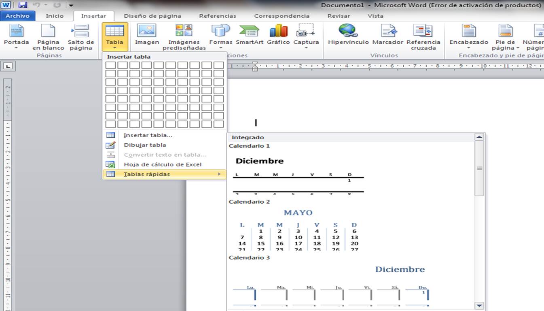The image size is (544, 311).
Task: Save the document from the Quick Access Toolbar
Action: [x=23, y=5]
